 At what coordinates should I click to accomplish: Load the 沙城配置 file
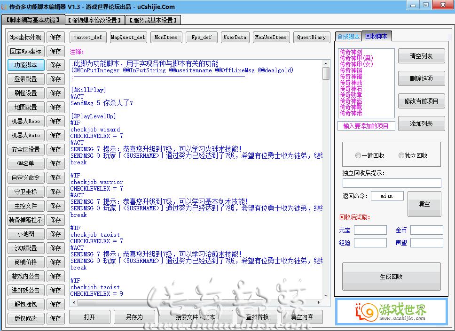[x=26, y=248]
